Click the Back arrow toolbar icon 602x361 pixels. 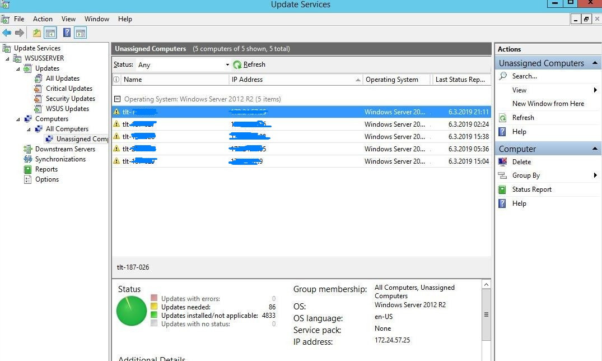[x=7, y=33]
